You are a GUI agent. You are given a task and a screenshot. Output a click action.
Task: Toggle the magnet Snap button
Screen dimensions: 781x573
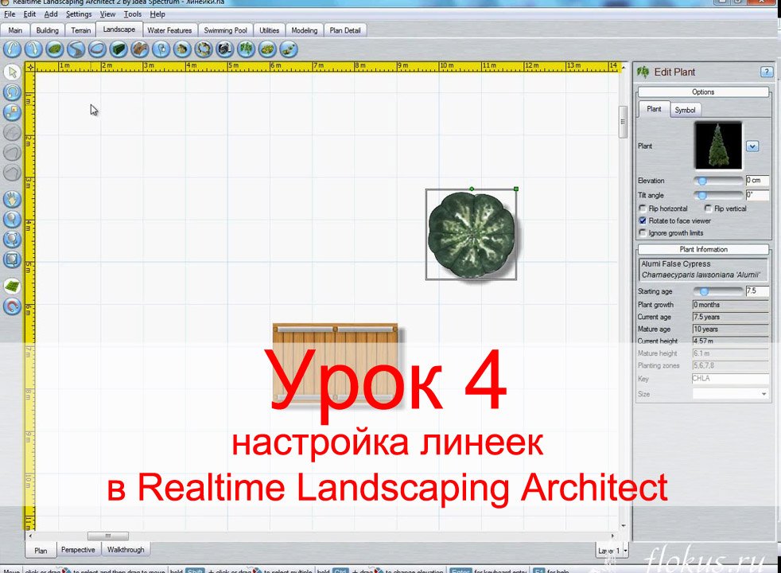(x=13, y=306)
